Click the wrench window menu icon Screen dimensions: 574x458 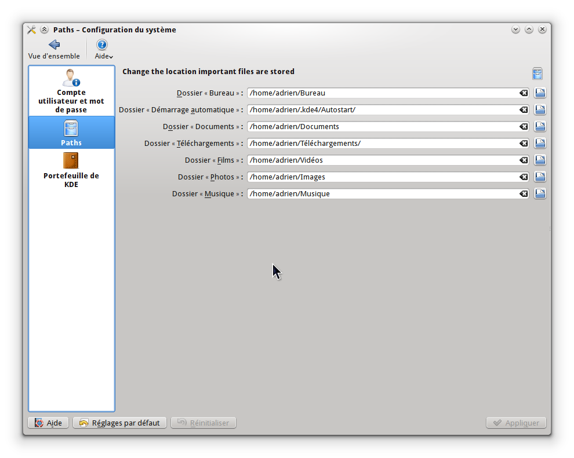(31, 30)
